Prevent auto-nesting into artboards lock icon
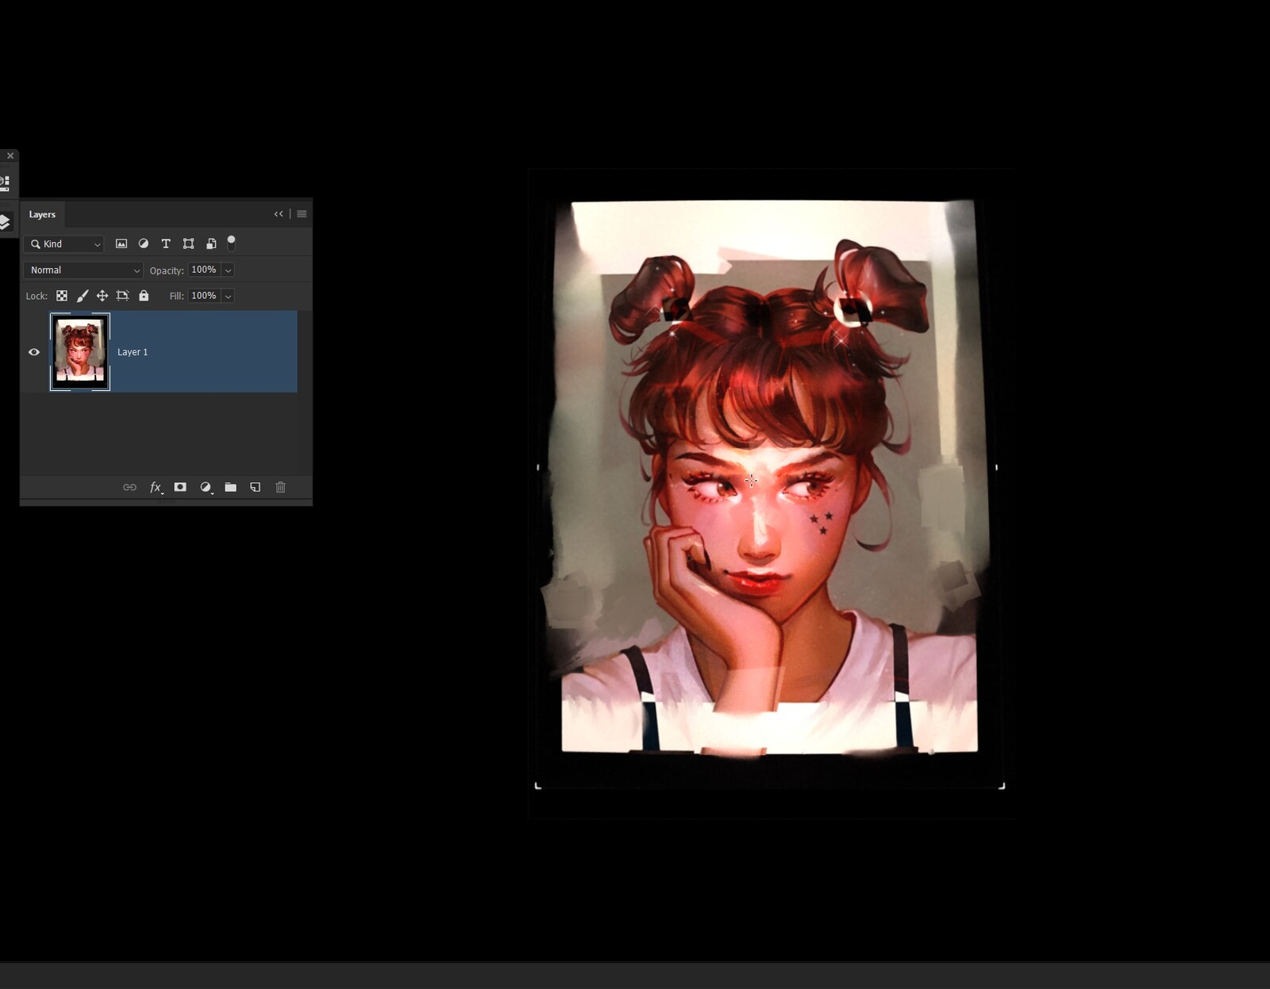Screen dimensions: 1270x989 click(x=122, y=296)
